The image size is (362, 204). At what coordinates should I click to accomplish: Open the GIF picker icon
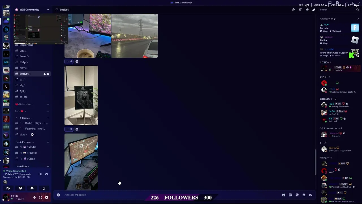click(x=290, y=195)
